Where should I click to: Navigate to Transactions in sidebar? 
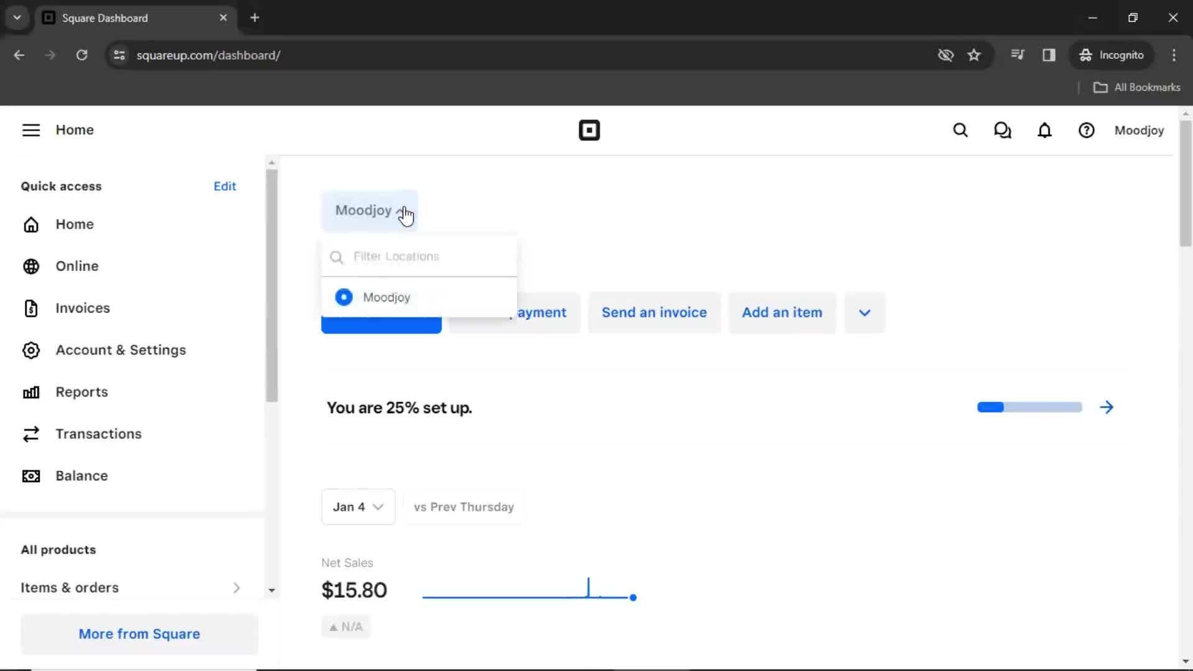(x=98, y=434)
